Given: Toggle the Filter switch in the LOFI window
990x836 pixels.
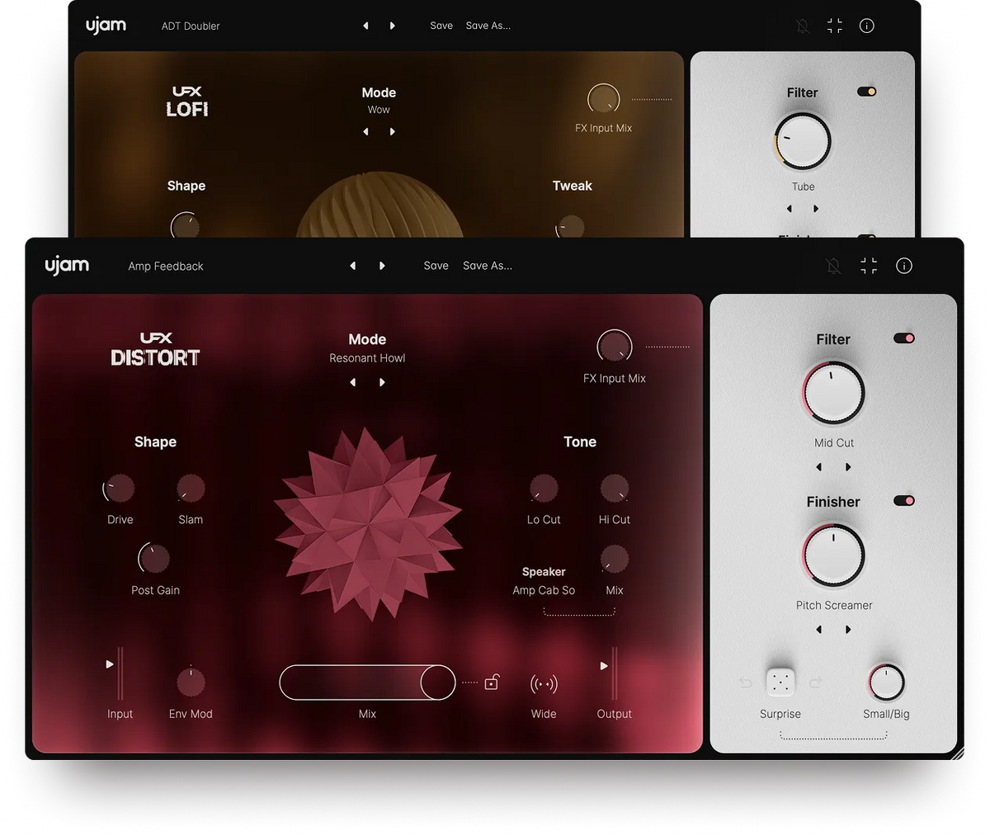Looking at the screenshot, I should point(867,92).
